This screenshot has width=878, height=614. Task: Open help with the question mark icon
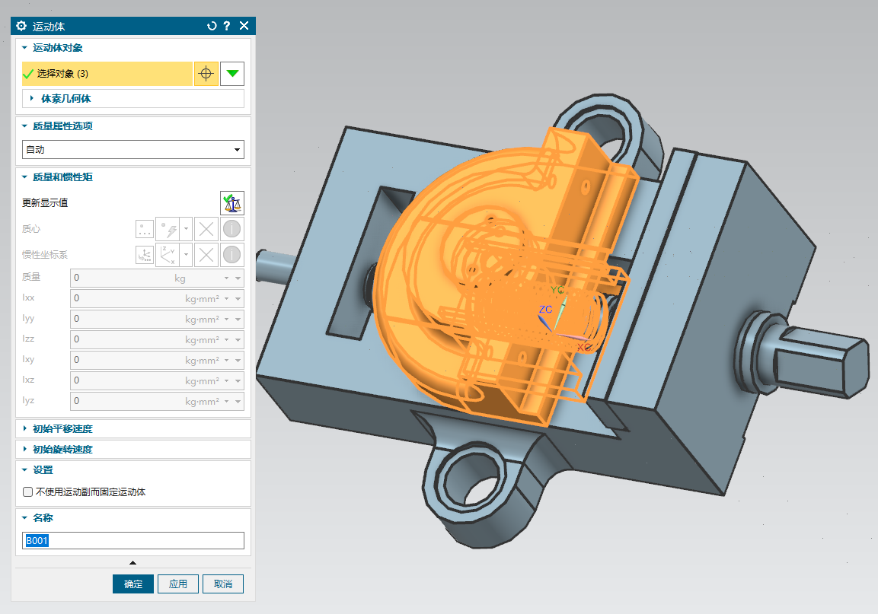tap(227, 26)
